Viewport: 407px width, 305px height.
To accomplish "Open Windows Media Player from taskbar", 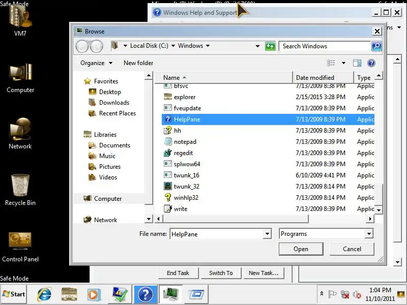I will point(94,294).
